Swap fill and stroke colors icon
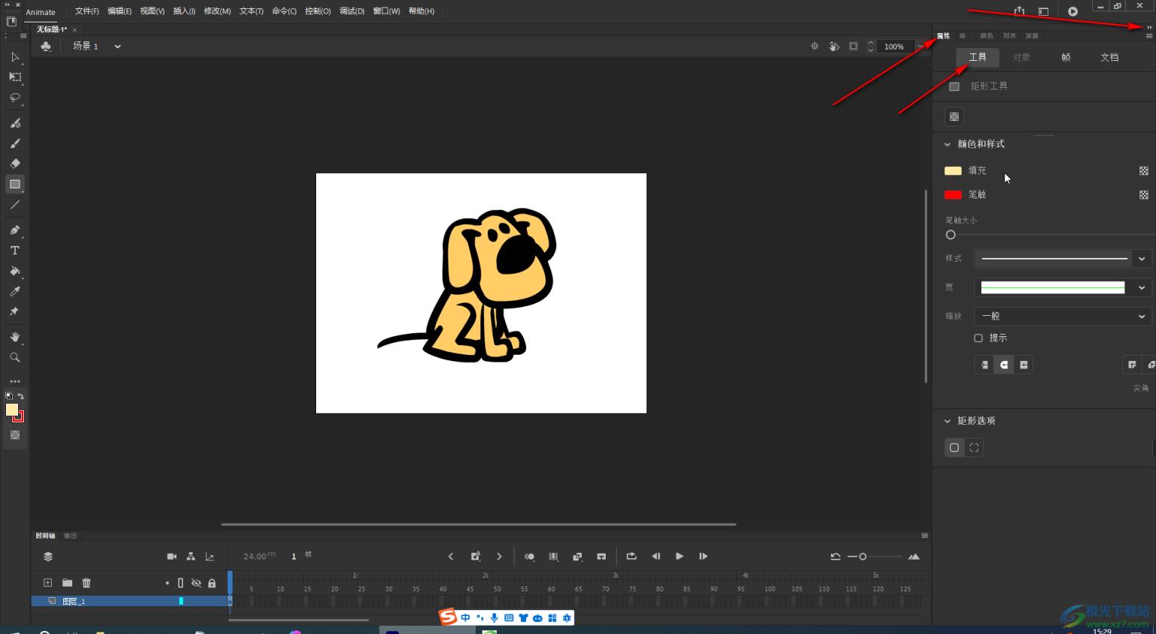The width and height of the screenshot is (1156, 634). (x=21, y=396)
